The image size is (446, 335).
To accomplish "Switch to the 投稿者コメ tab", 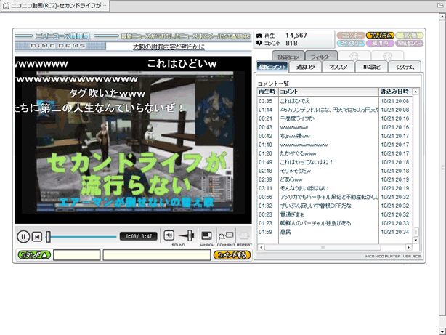I will (x=288, y=57).
